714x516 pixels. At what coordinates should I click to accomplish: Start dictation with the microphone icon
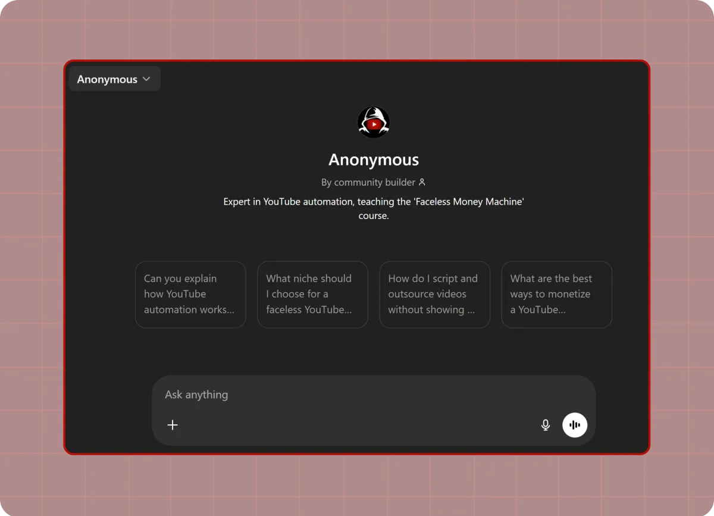546,425
